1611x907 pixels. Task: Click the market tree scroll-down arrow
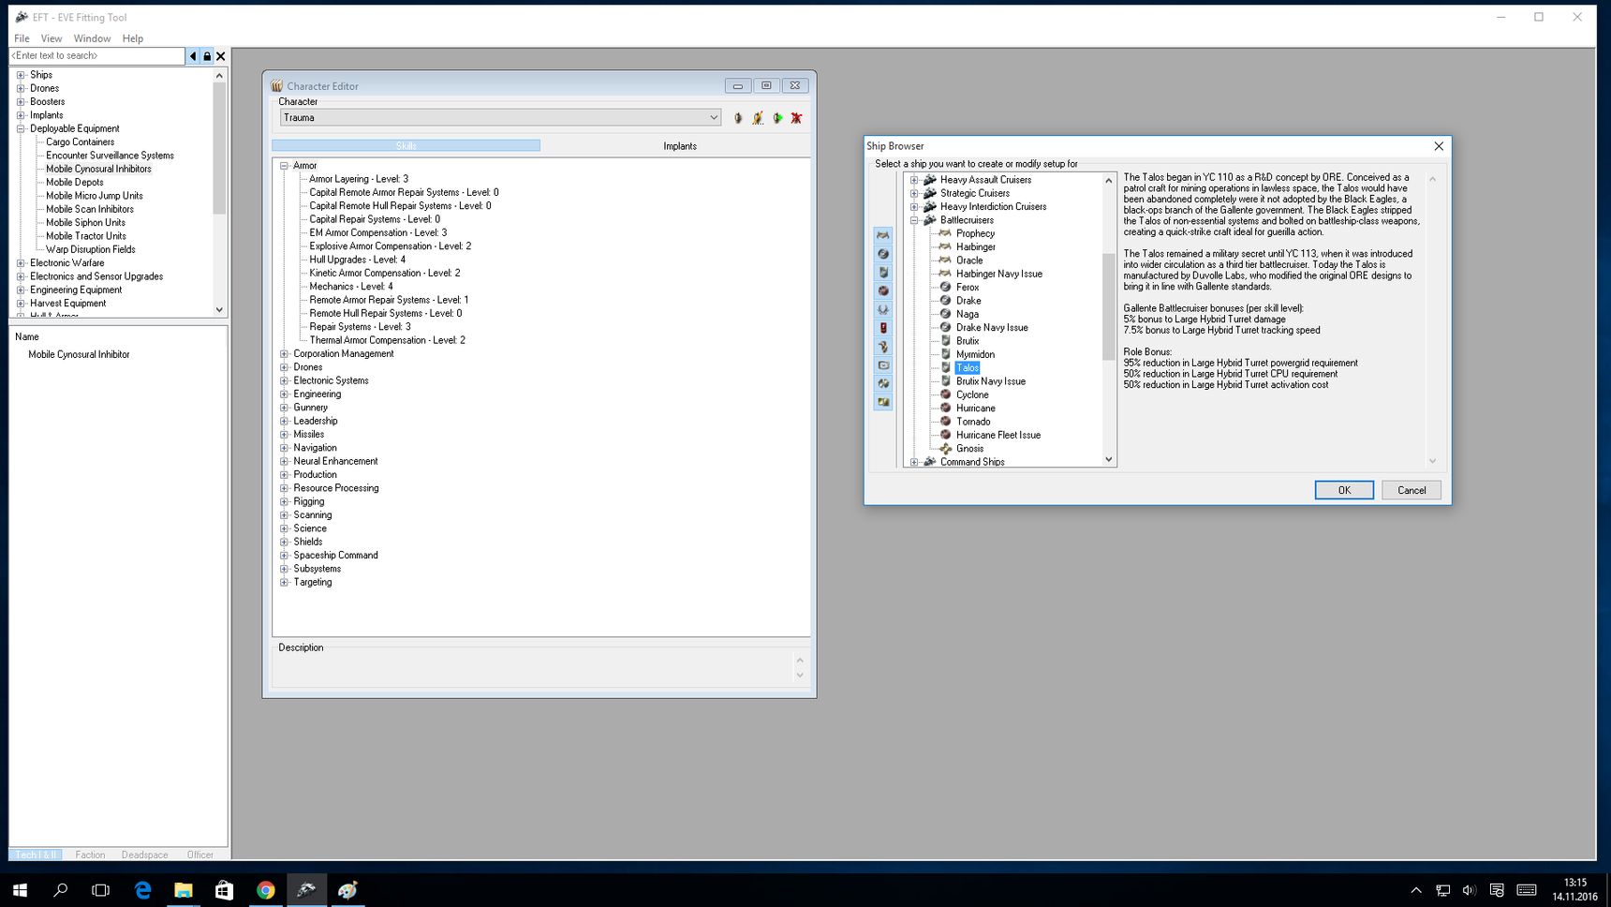click(219, 309)
